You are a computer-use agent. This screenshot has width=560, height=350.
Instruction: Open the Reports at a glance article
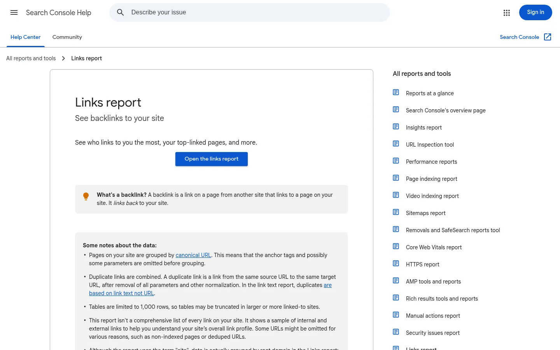[430, 93]
